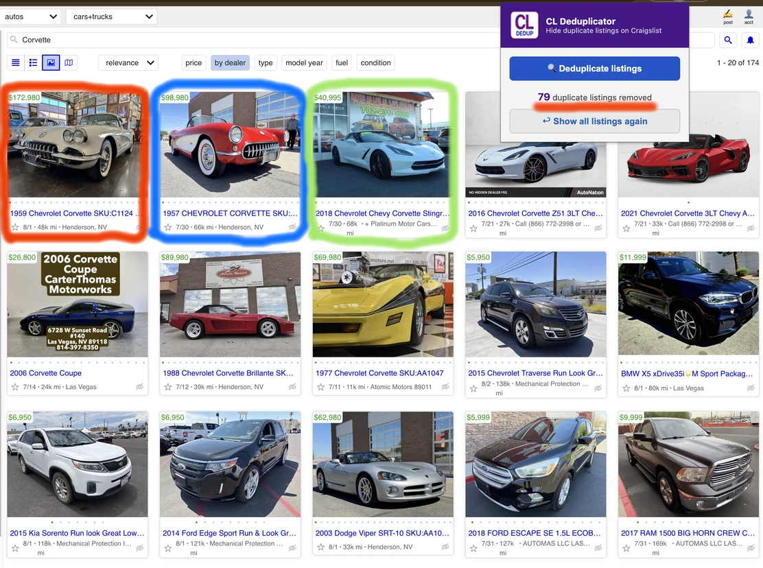Expand the type filter
The width and height of the screenshot is (763, 568).
tap(266, 62)
